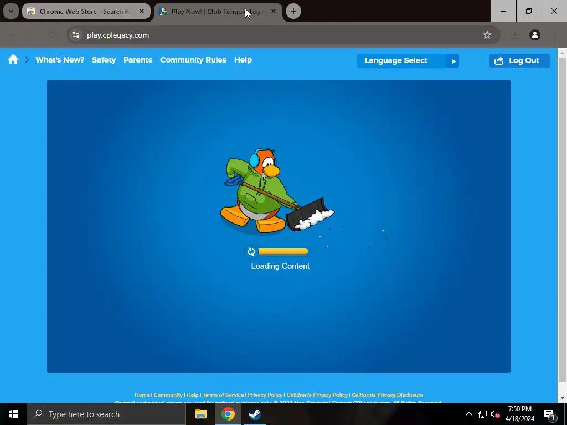Open File Explorer from the taskbar
Viewport: 567px width, 425px height.
[200, 414]
